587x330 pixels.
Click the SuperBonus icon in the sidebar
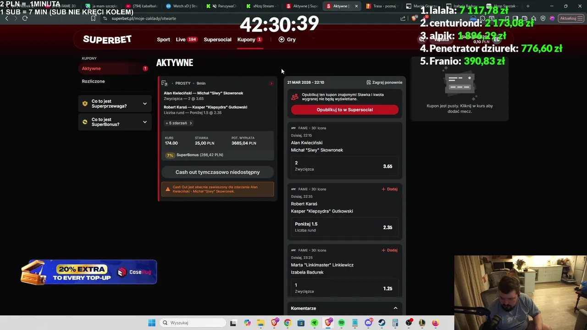click(x=85, y=122)
